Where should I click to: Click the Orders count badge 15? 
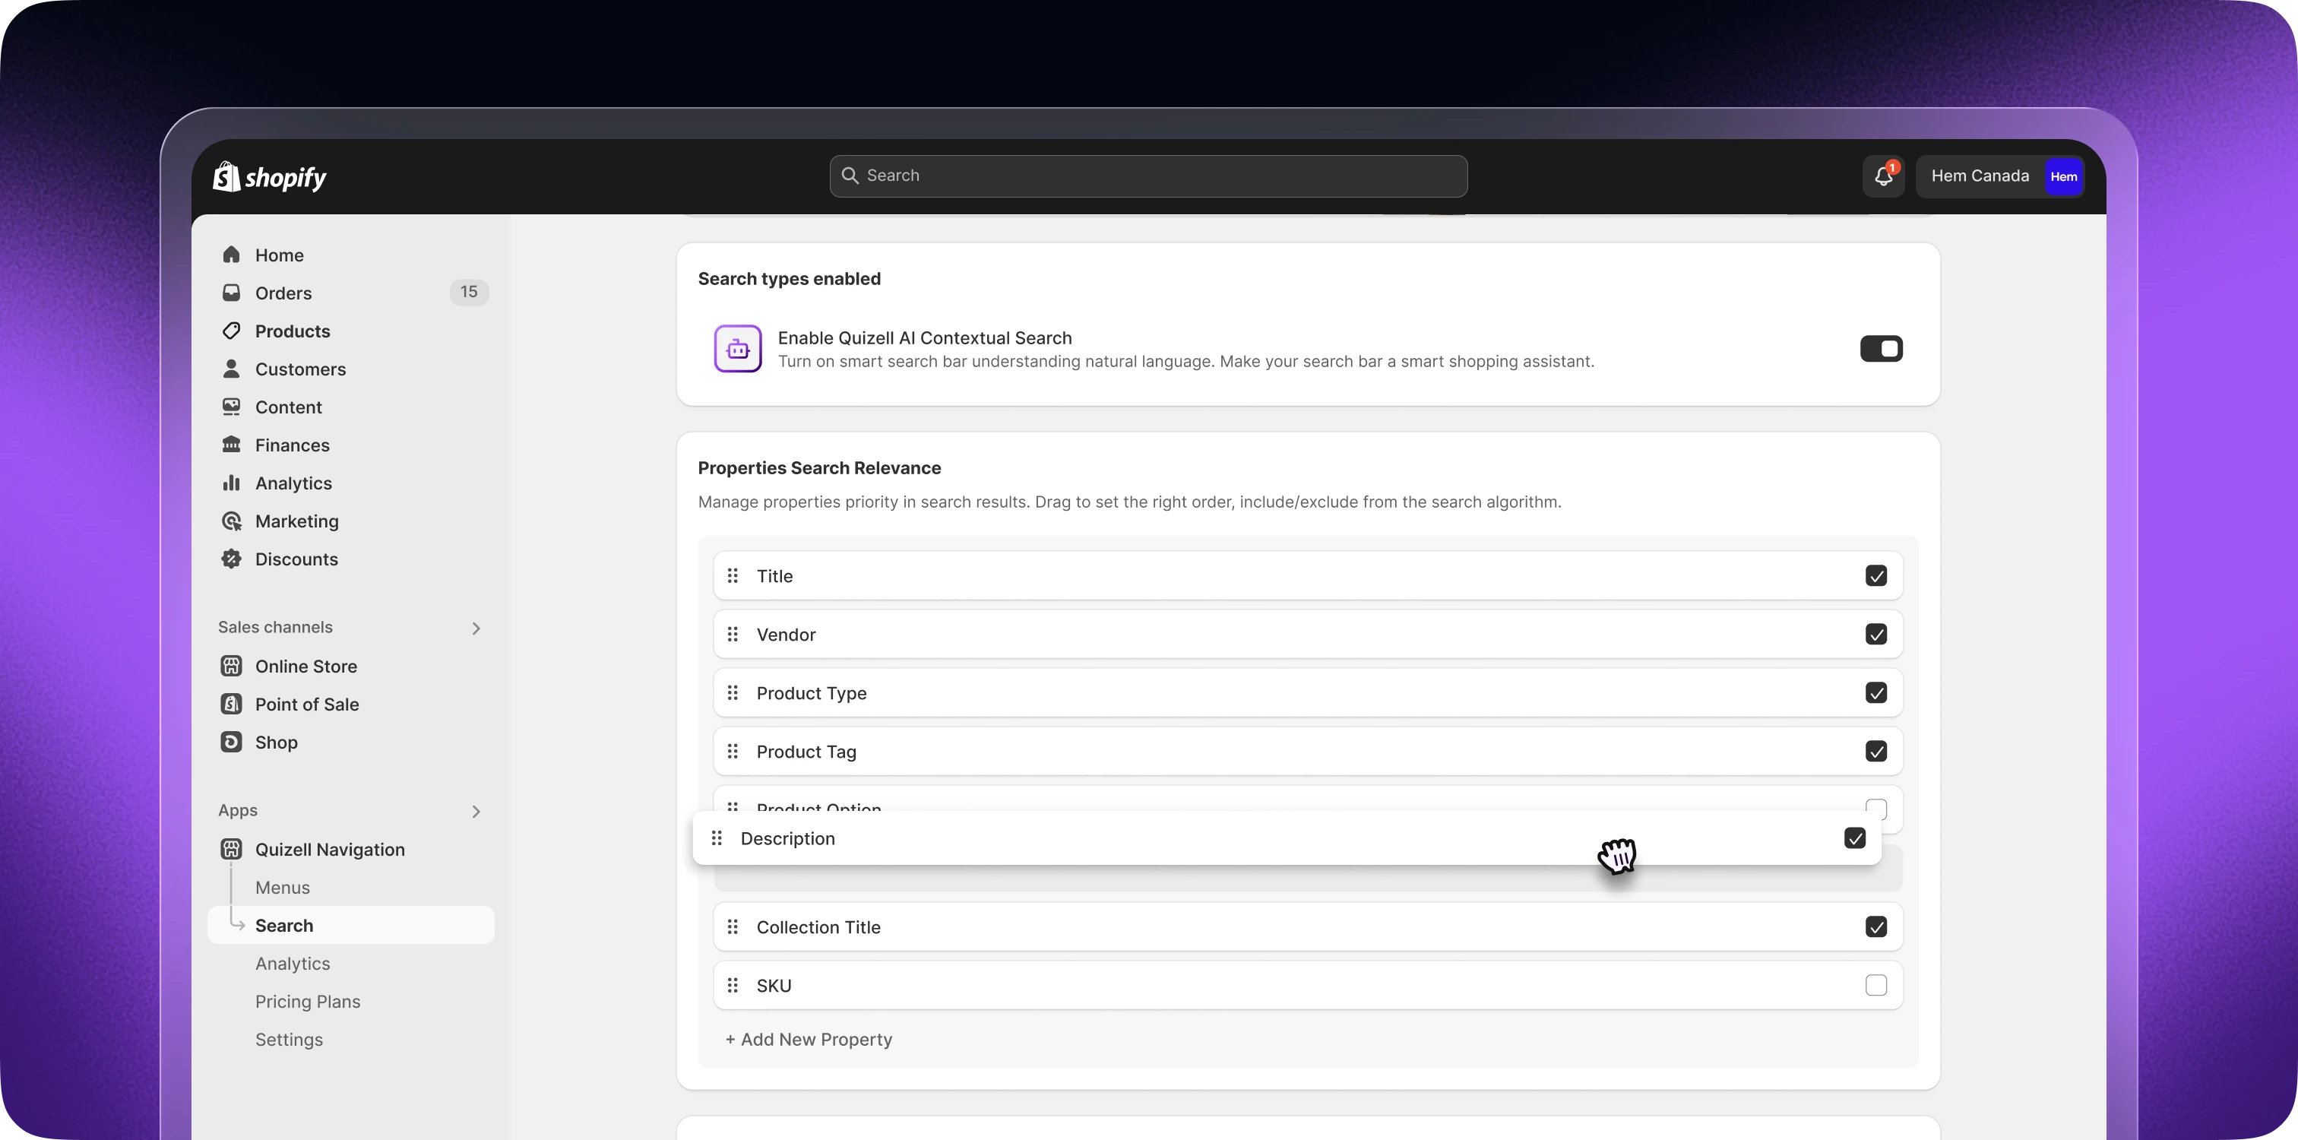point(468,292)
